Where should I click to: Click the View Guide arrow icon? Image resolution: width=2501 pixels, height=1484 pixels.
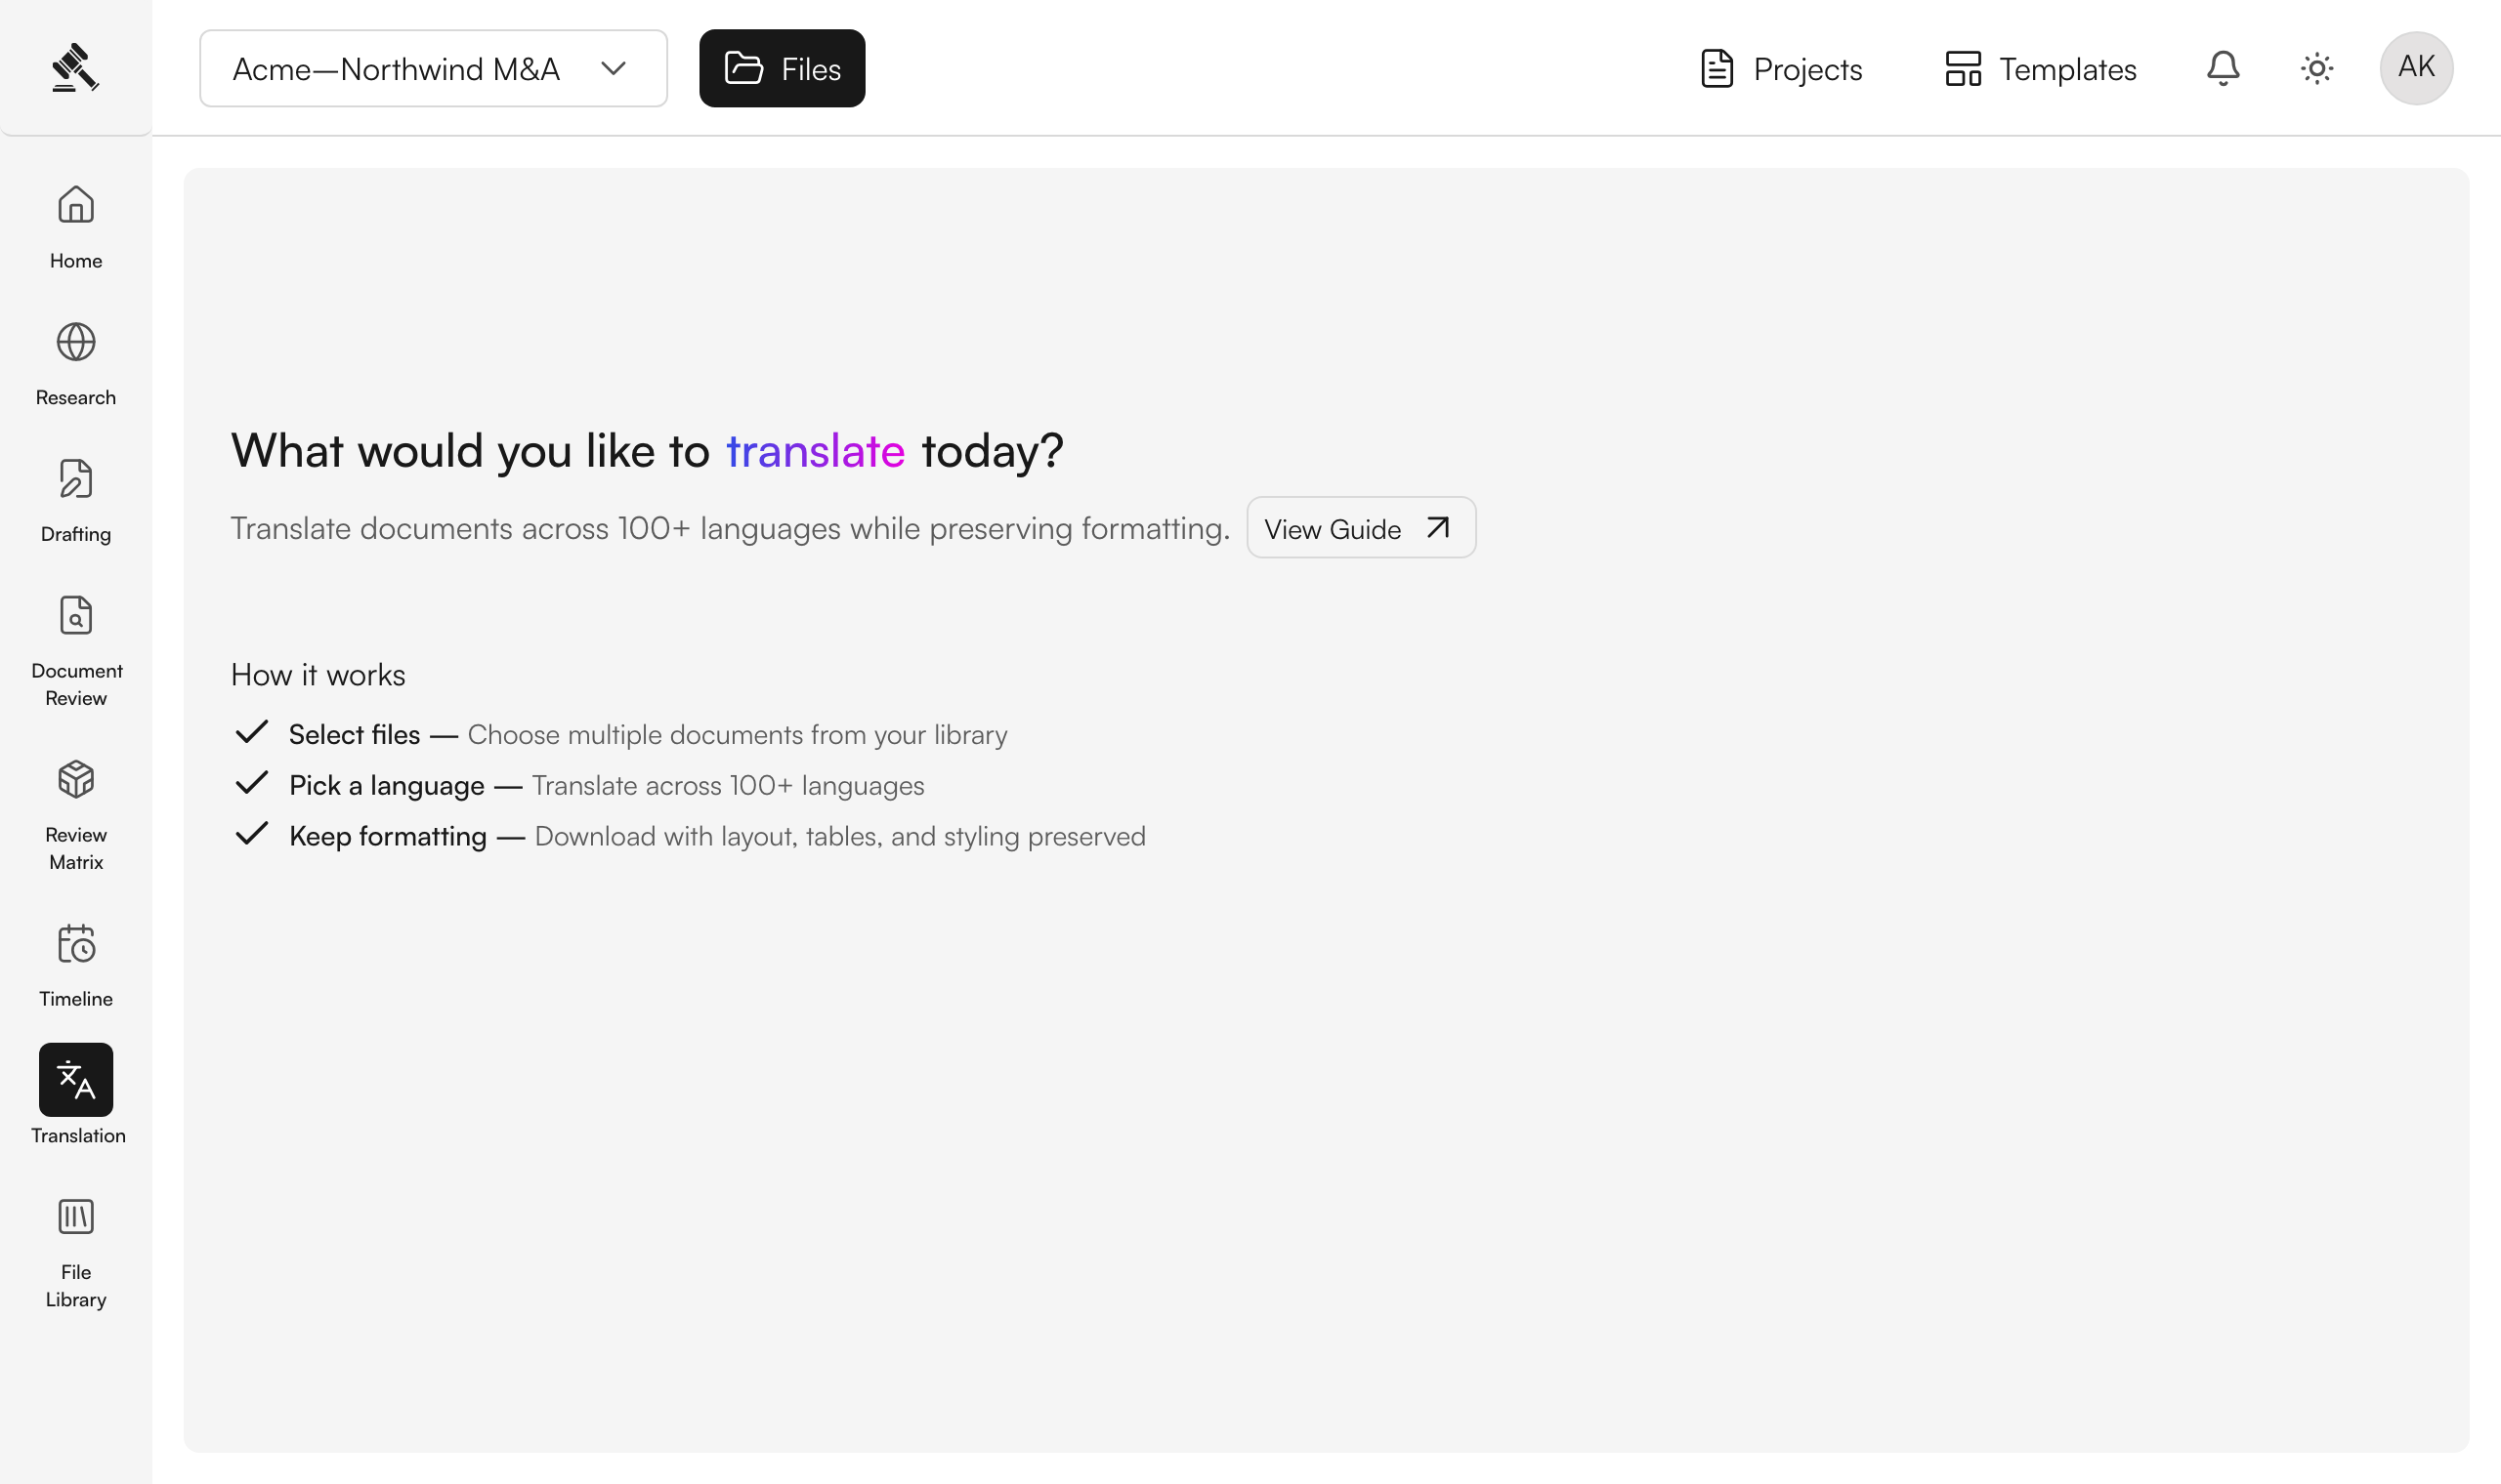click(x=1437, y=528)
